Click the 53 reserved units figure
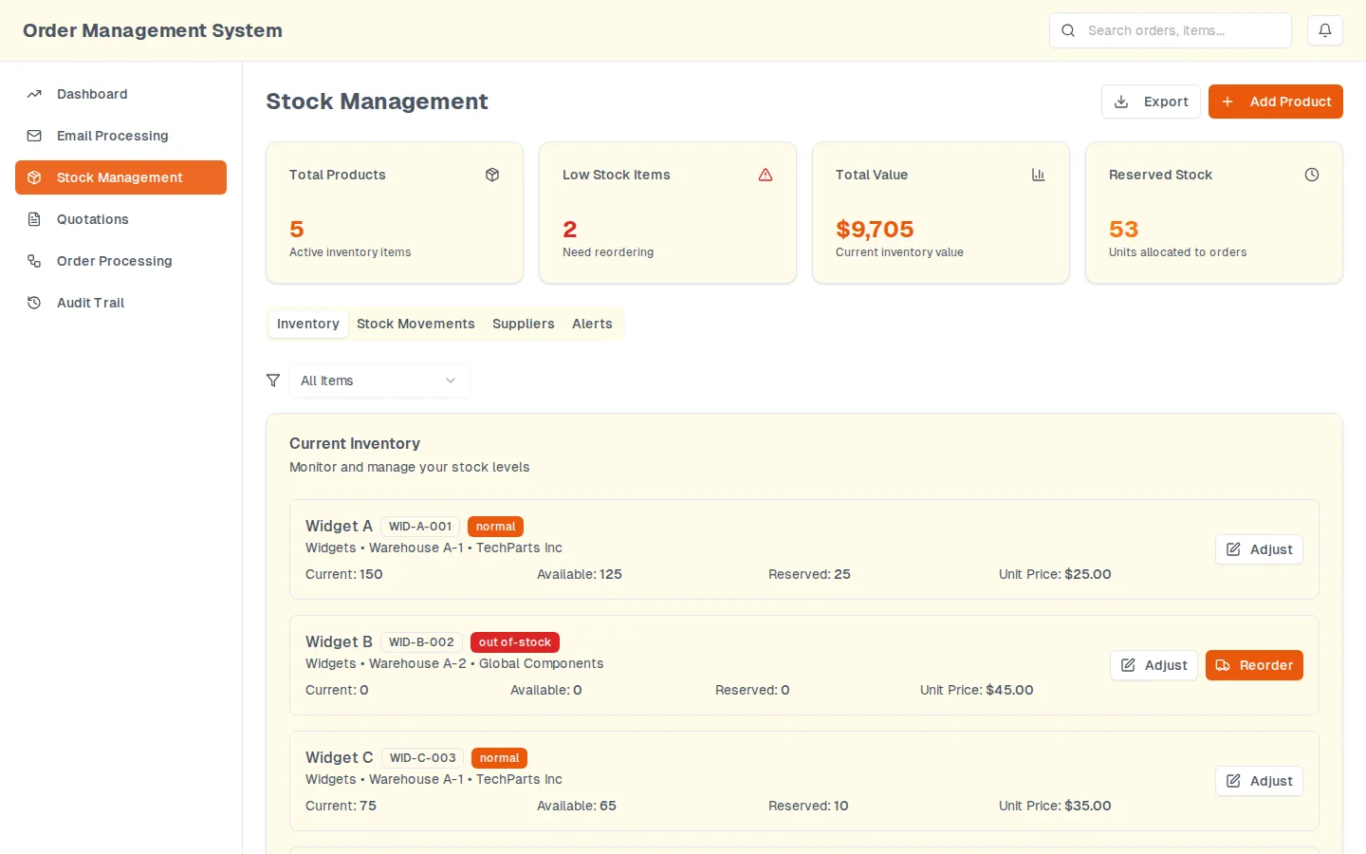Screen dimensions: 1366x854 [x=1123, y=230]
